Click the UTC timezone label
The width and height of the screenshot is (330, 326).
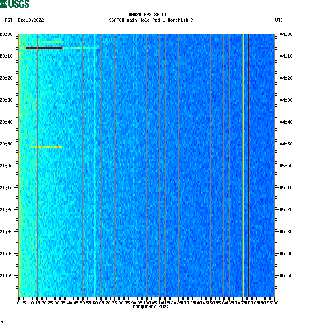280,20
